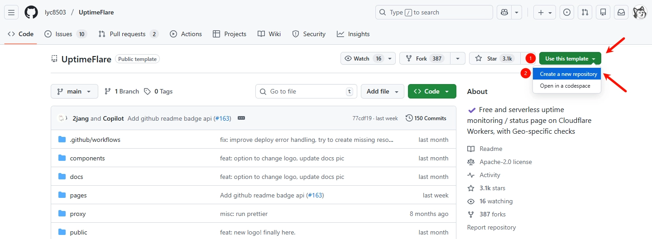Viewport: 652px width, 239px height.
Task: Click the Go to file search field
Action: (306, 91)
